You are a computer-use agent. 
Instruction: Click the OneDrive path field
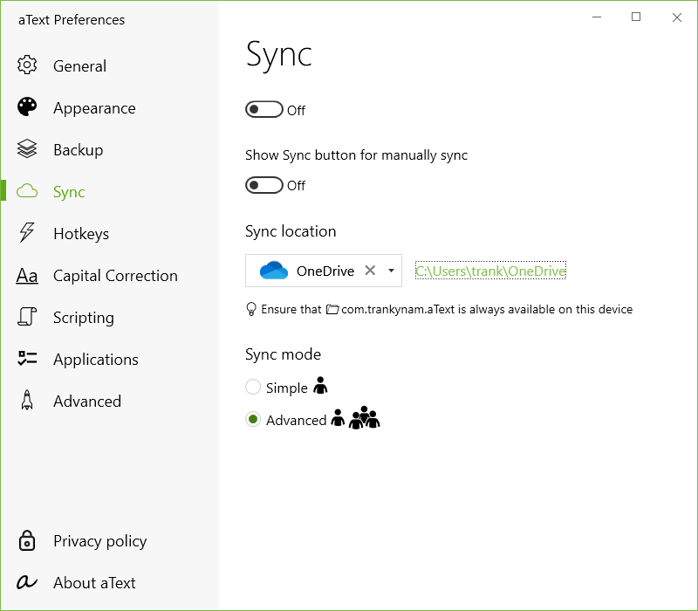coord(490,271)
